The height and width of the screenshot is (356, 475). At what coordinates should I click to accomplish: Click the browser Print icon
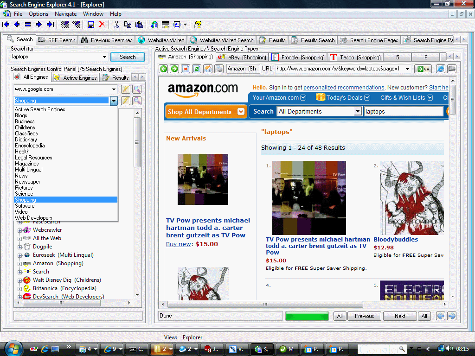tap(219, 69)
